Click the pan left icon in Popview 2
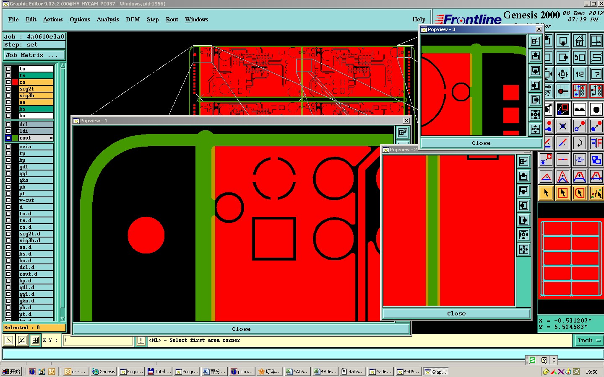604x377 pixels. (523, 205)
